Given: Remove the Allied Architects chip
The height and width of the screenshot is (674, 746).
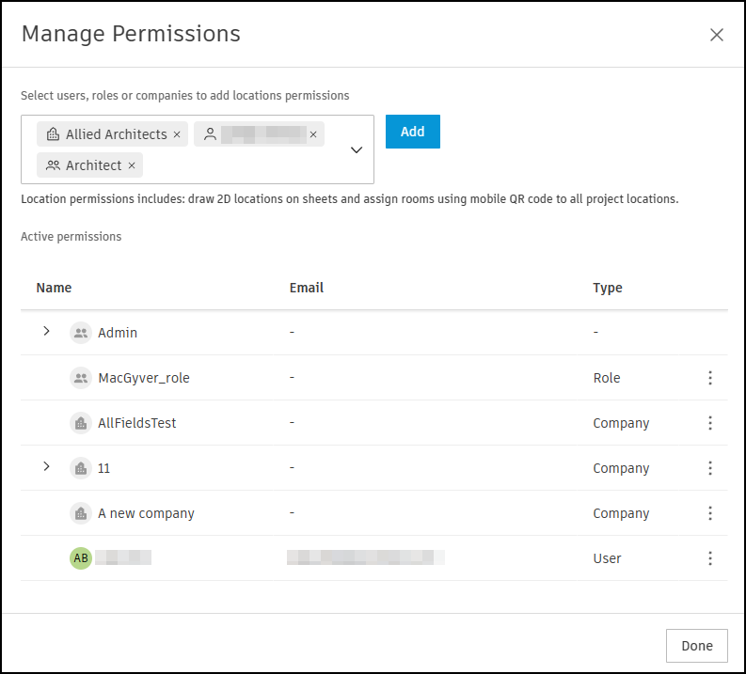Looking at the screenshot, I should click(x=177, y=134).
